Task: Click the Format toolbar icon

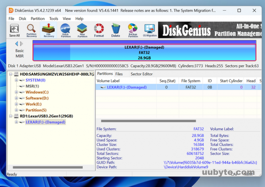Action: (99, 30)
